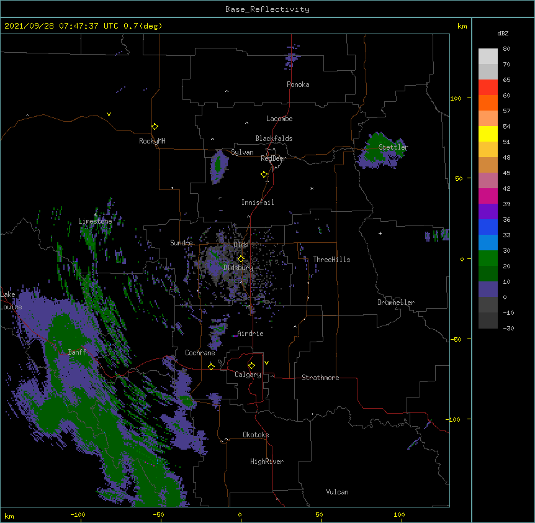Click the yellow diamond marker above RockyMH

[x=155, y=127]
